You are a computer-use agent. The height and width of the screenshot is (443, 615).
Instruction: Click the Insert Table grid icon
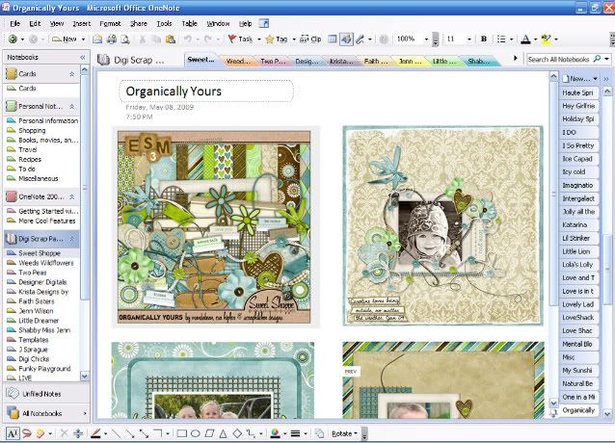(333, 39)
